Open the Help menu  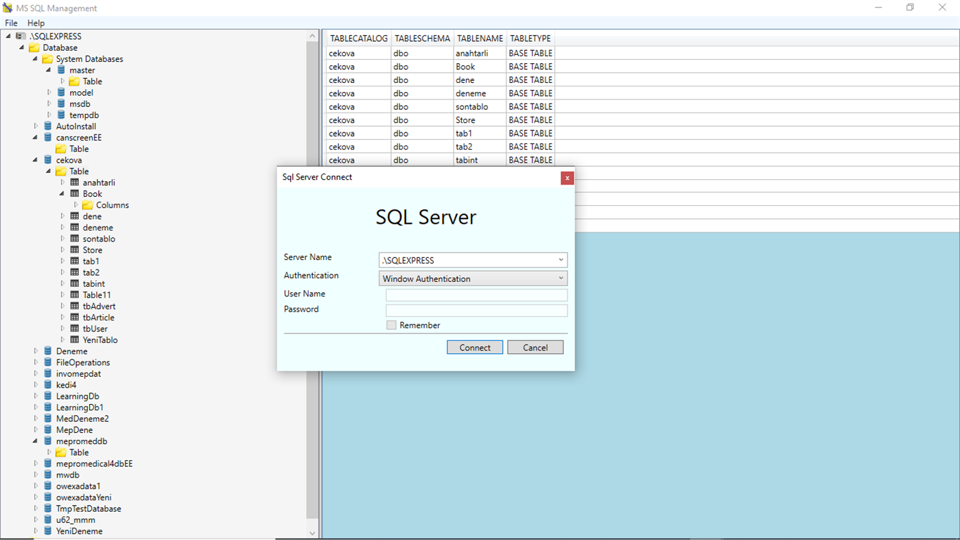pyautogui.click(x=36, y=23)
